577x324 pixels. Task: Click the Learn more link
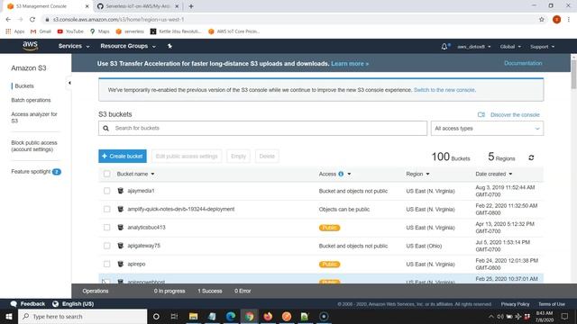point(350,64)
